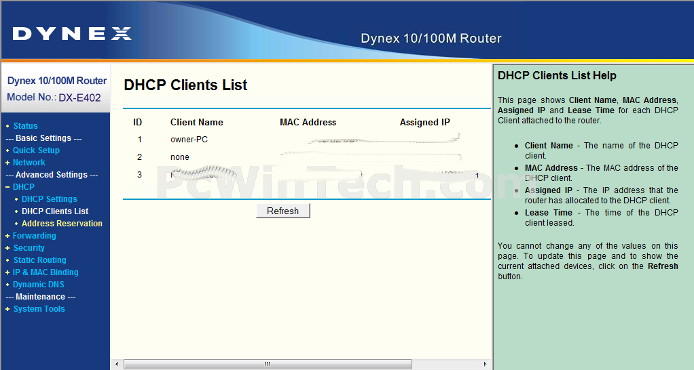The width and height of the screenshot is (694, 370).
Task: Click the Client Name column header
Action: coord(196,122)
